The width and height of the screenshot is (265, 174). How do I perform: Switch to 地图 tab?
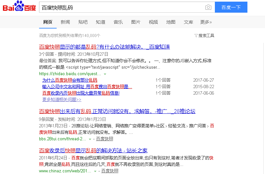click(x=171, y=22)
